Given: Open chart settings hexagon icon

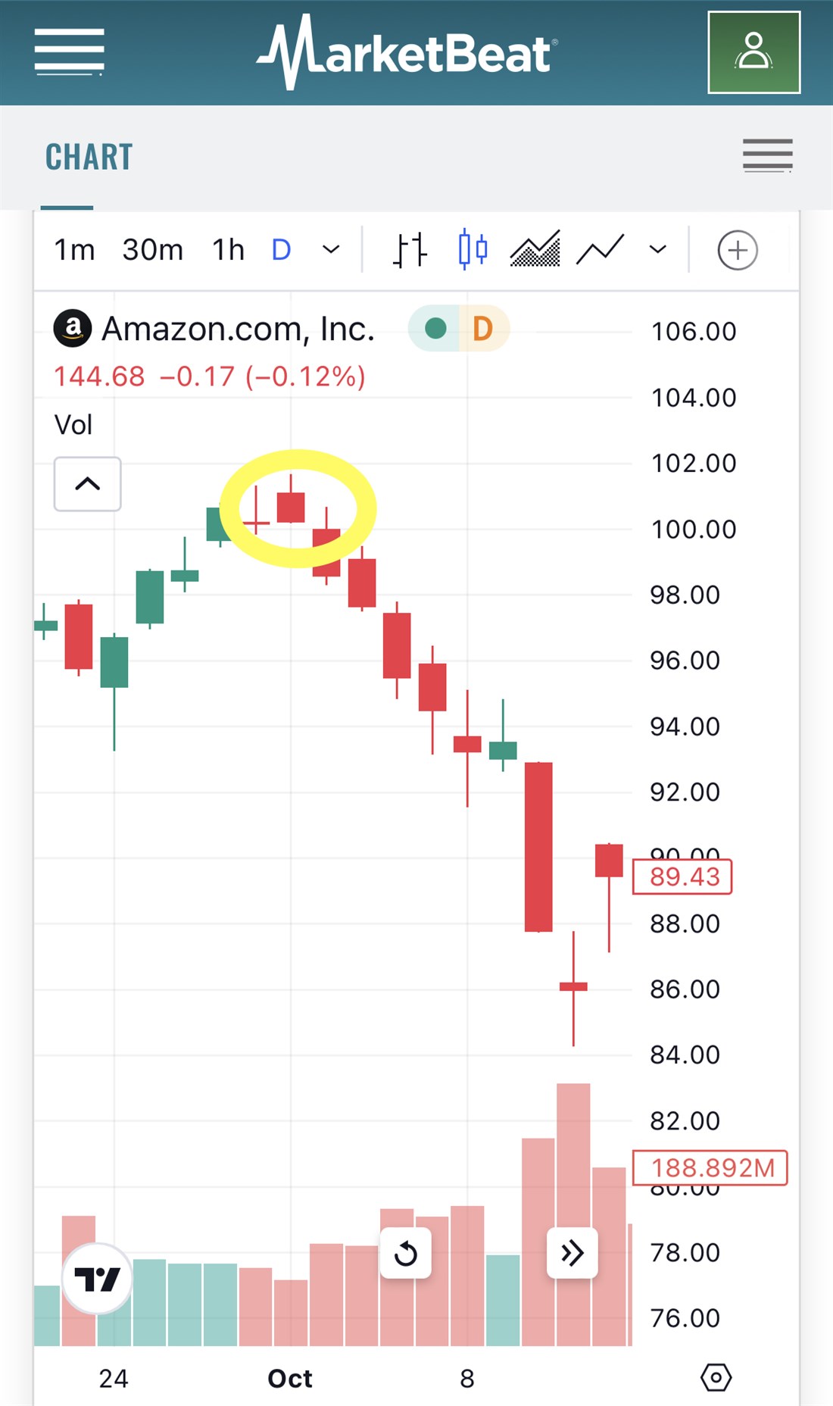Looking at the screenshot, I should 716,1377.
